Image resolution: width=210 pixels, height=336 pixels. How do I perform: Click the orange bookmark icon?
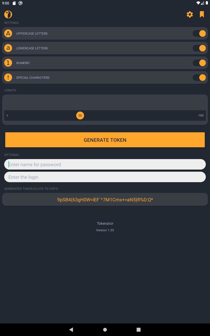click(x=202, y=14)
